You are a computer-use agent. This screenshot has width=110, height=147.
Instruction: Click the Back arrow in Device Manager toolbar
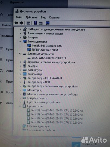(x=16, y=23)
